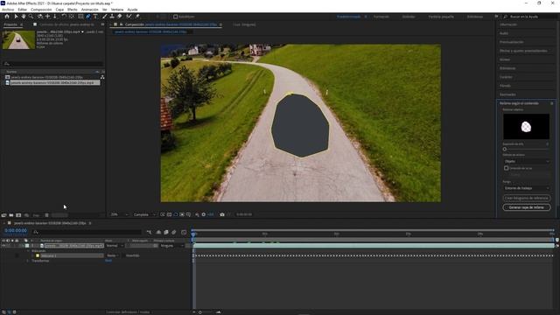This screenshot has width=560, height=315.
Task: Open the Ventana menu
Action: (116, 10)
